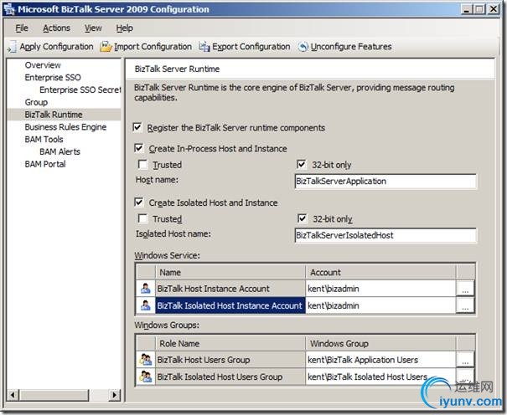Viewport: 507px width, 415px height.
Task: Click the Unconfigure Features label
Action: pos(351,47)
